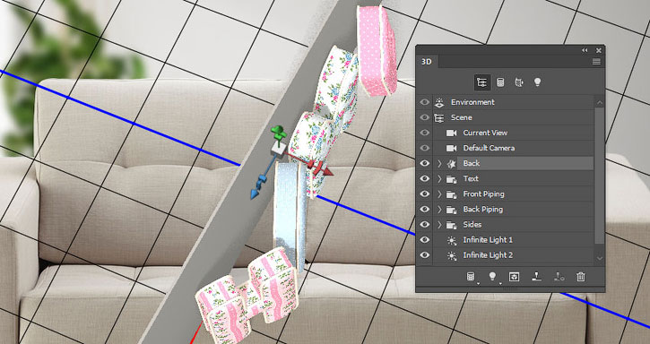Open the add new object menu
The width and height of the screenshot is (650, 344).
click(x=472, y=277)
